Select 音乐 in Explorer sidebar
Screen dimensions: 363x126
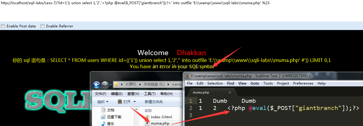point(111,124)
